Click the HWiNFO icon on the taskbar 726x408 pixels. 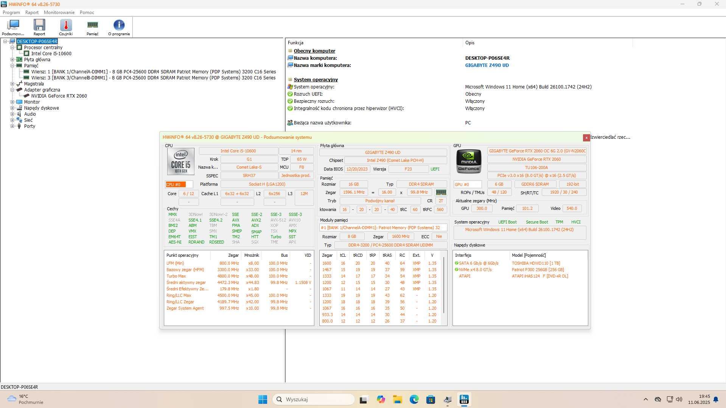pos(464,399)
